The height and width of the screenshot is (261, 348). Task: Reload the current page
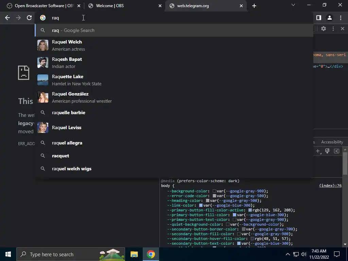[29, 18]
